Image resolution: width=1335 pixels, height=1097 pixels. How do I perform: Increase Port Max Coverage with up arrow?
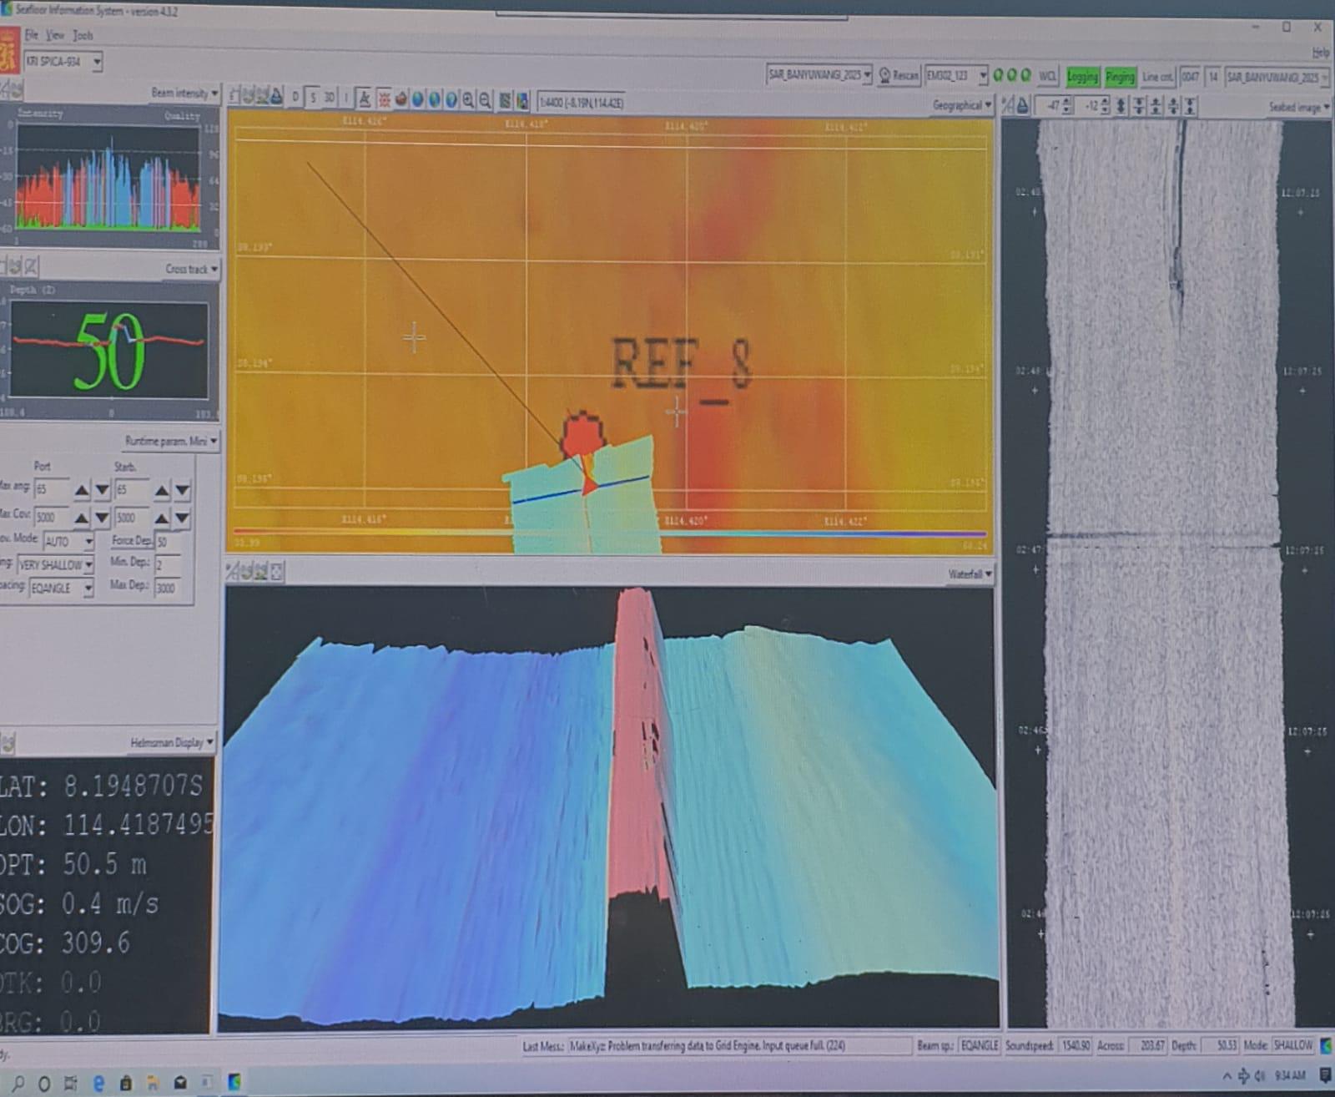[82, 518]
